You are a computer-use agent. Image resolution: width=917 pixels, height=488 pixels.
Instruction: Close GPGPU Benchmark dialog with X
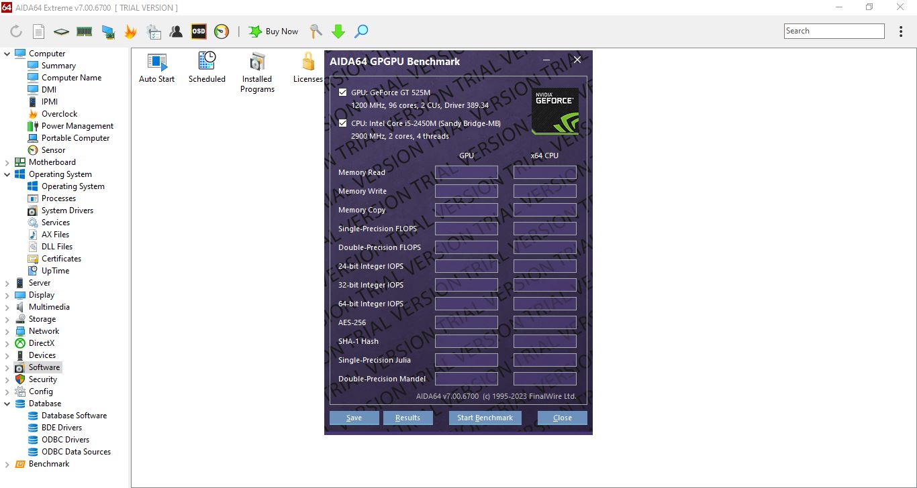[577, 60]
